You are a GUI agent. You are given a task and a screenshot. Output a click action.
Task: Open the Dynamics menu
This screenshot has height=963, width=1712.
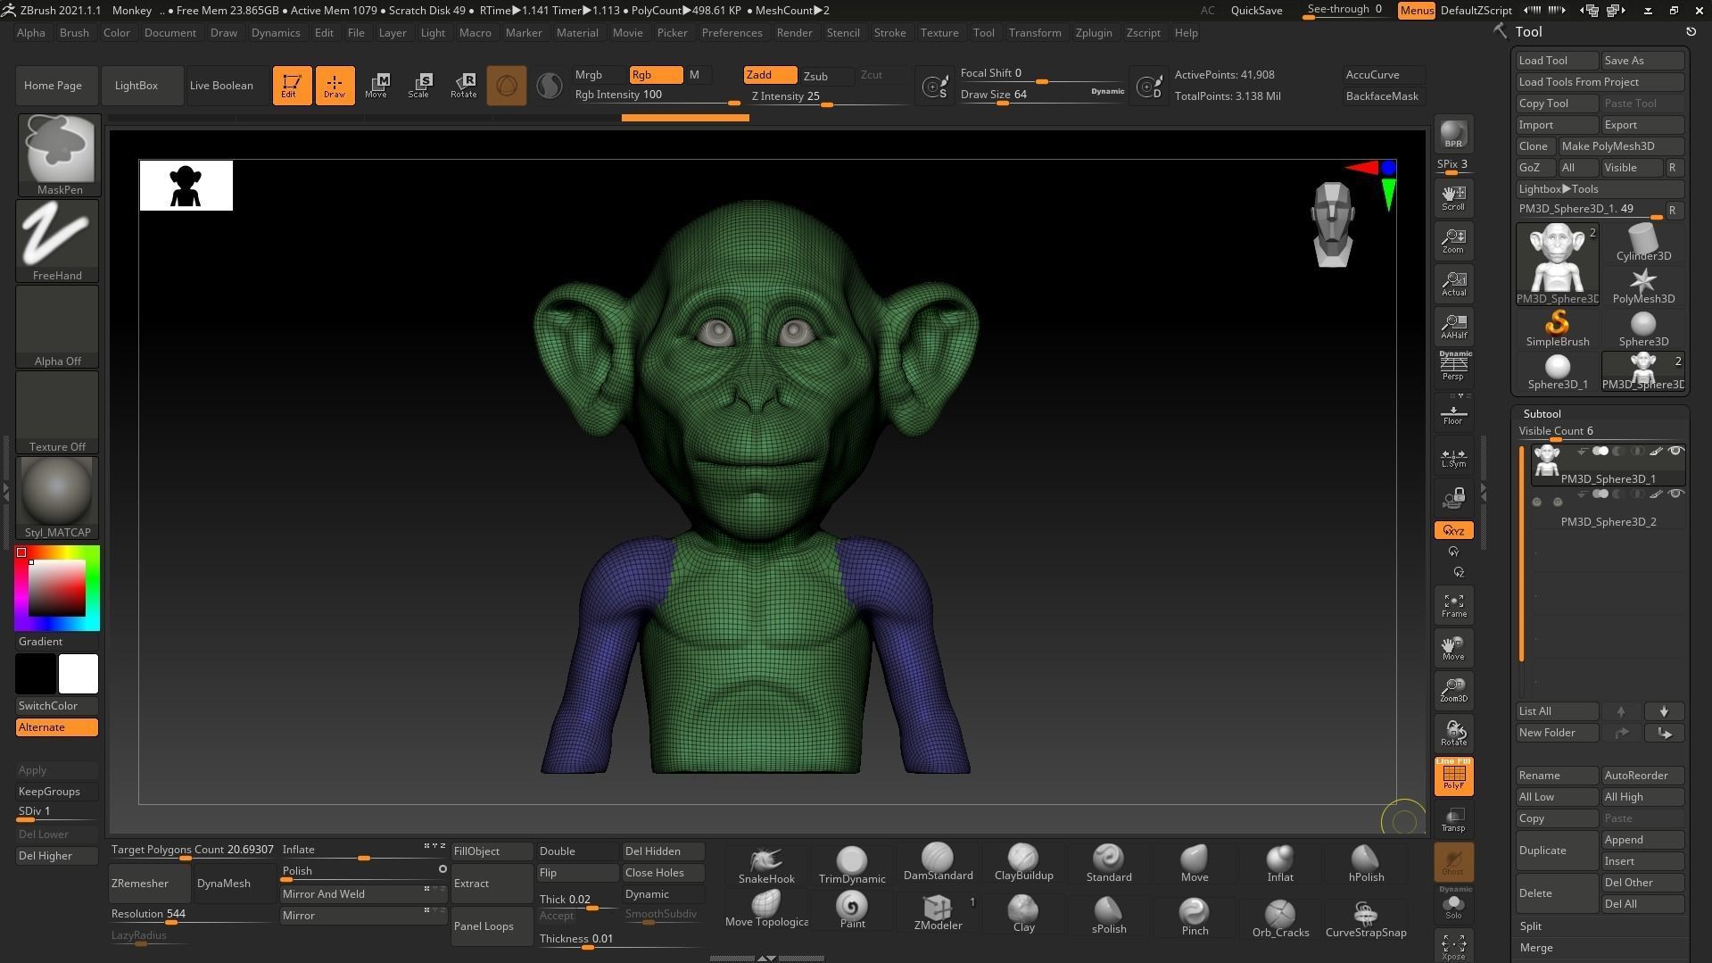click(276, 33)
